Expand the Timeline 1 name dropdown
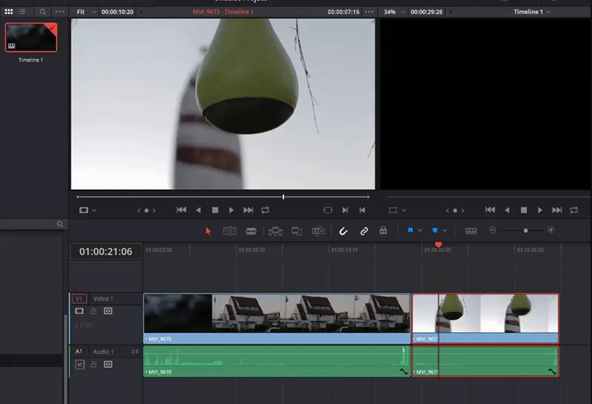Screen dimensions: 592x404 (533, 13)
